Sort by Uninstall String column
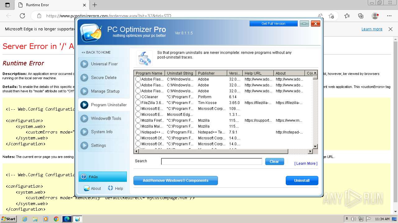Image resolution: width=398 pixels, height=223 pixels. 180,73
